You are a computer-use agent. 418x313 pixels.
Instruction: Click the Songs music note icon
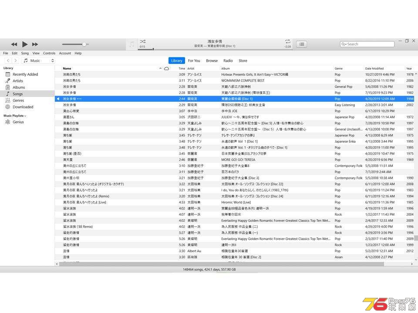point(8,94)
